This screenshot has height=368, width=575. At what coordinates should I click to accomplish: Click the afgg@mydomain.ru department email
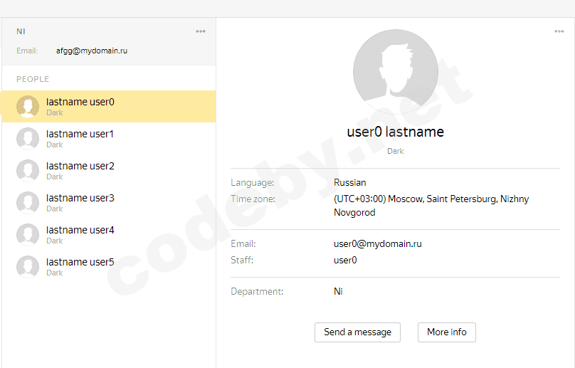[x=92, y=51]
